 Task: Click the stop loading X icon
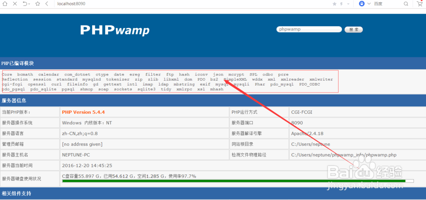(x=15, y=4)
